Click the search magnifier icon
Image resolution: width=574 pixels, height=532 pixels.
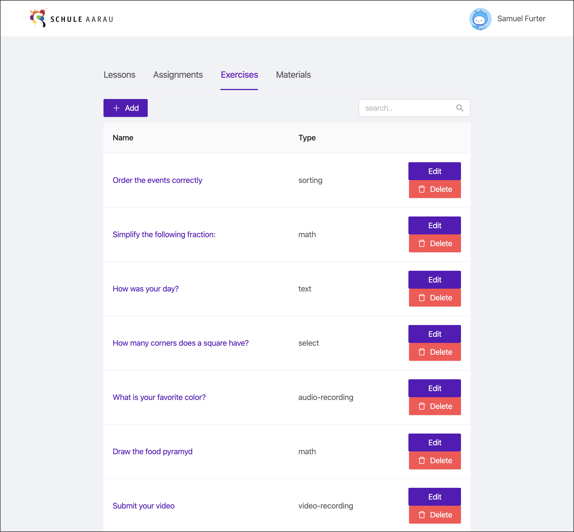click(460, 108)
